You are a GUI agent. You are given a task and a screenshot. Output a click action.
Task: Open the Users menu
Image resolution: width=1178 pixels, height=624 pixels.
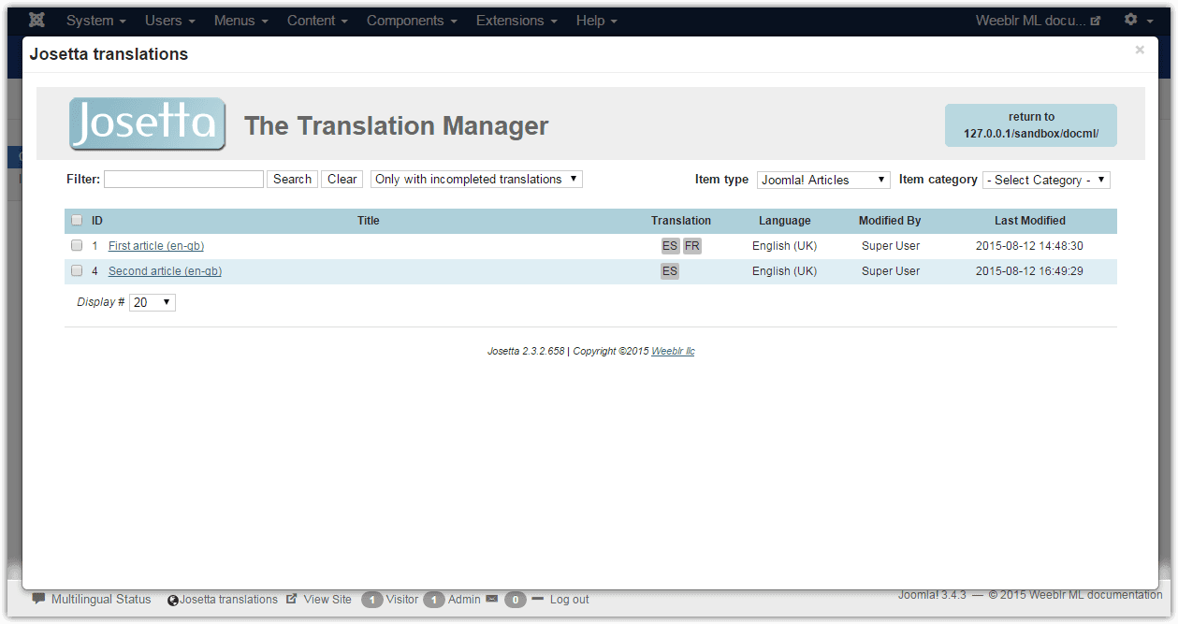(x=170, y=20)
